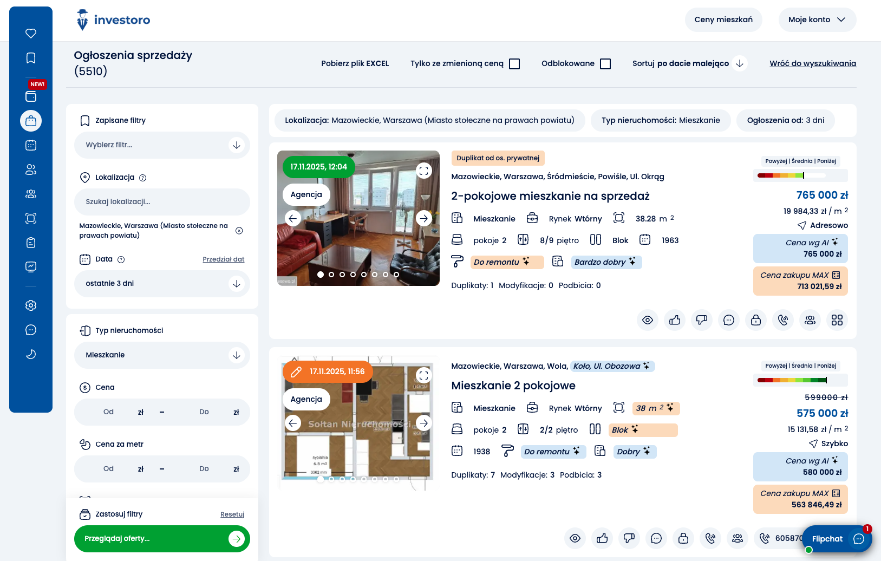The width and height of the screenshot is (881, 561).
Task: Expand the 'ostatnie 3 dni' date dropdown
Action: (x=162, y=284)
